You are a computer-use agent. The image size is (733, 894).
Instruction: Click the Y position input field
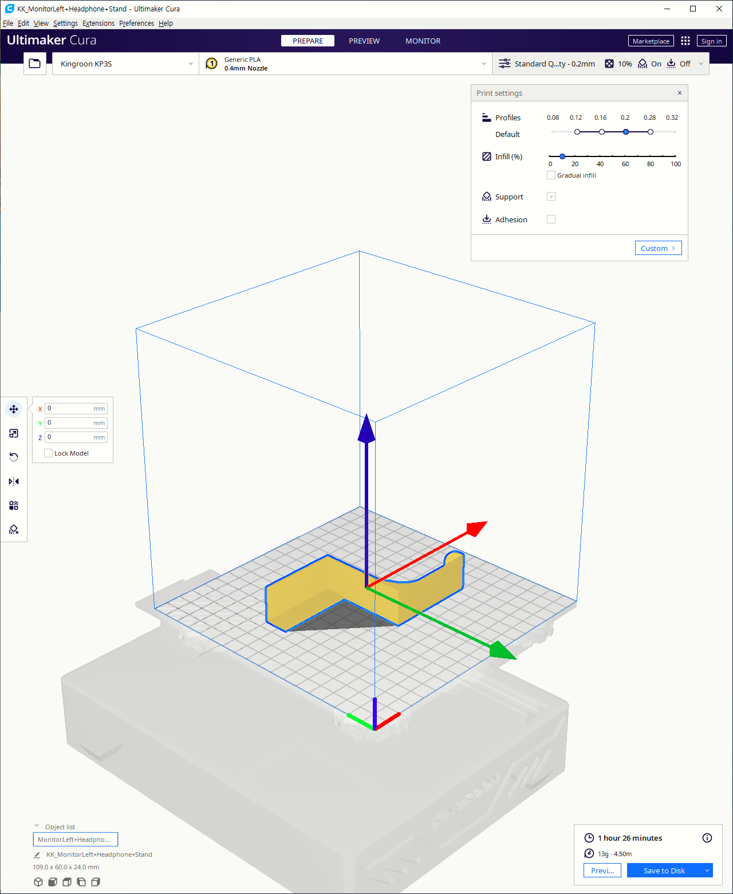point(76,423)
